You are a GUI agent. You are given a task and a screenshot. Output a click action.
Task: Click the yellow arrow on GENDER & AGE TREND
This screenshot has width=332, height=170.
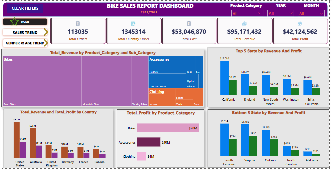pyautogui.click(x=46, y=43)
